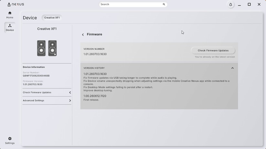Open Settings gear in sidebar
This screenshot has width=266, height=149.
(x=10, y=141)
